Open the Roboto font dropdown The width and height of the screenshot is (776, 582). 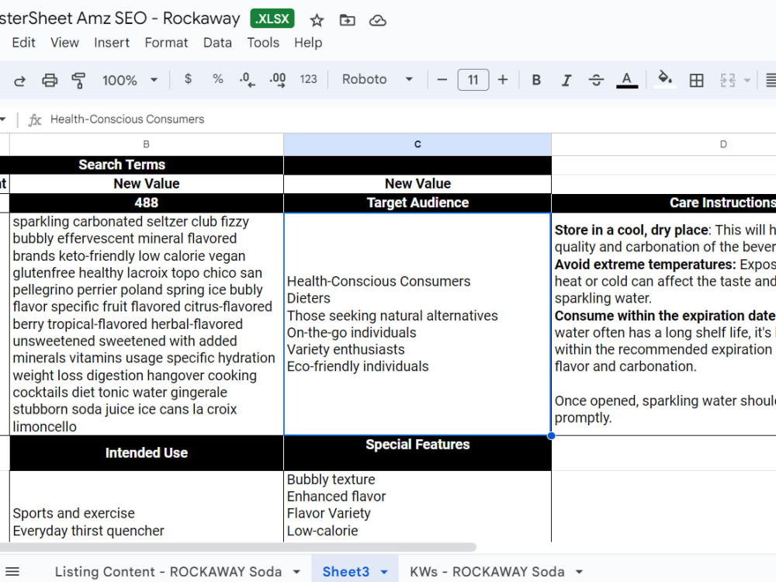click(x=378, y=79)
